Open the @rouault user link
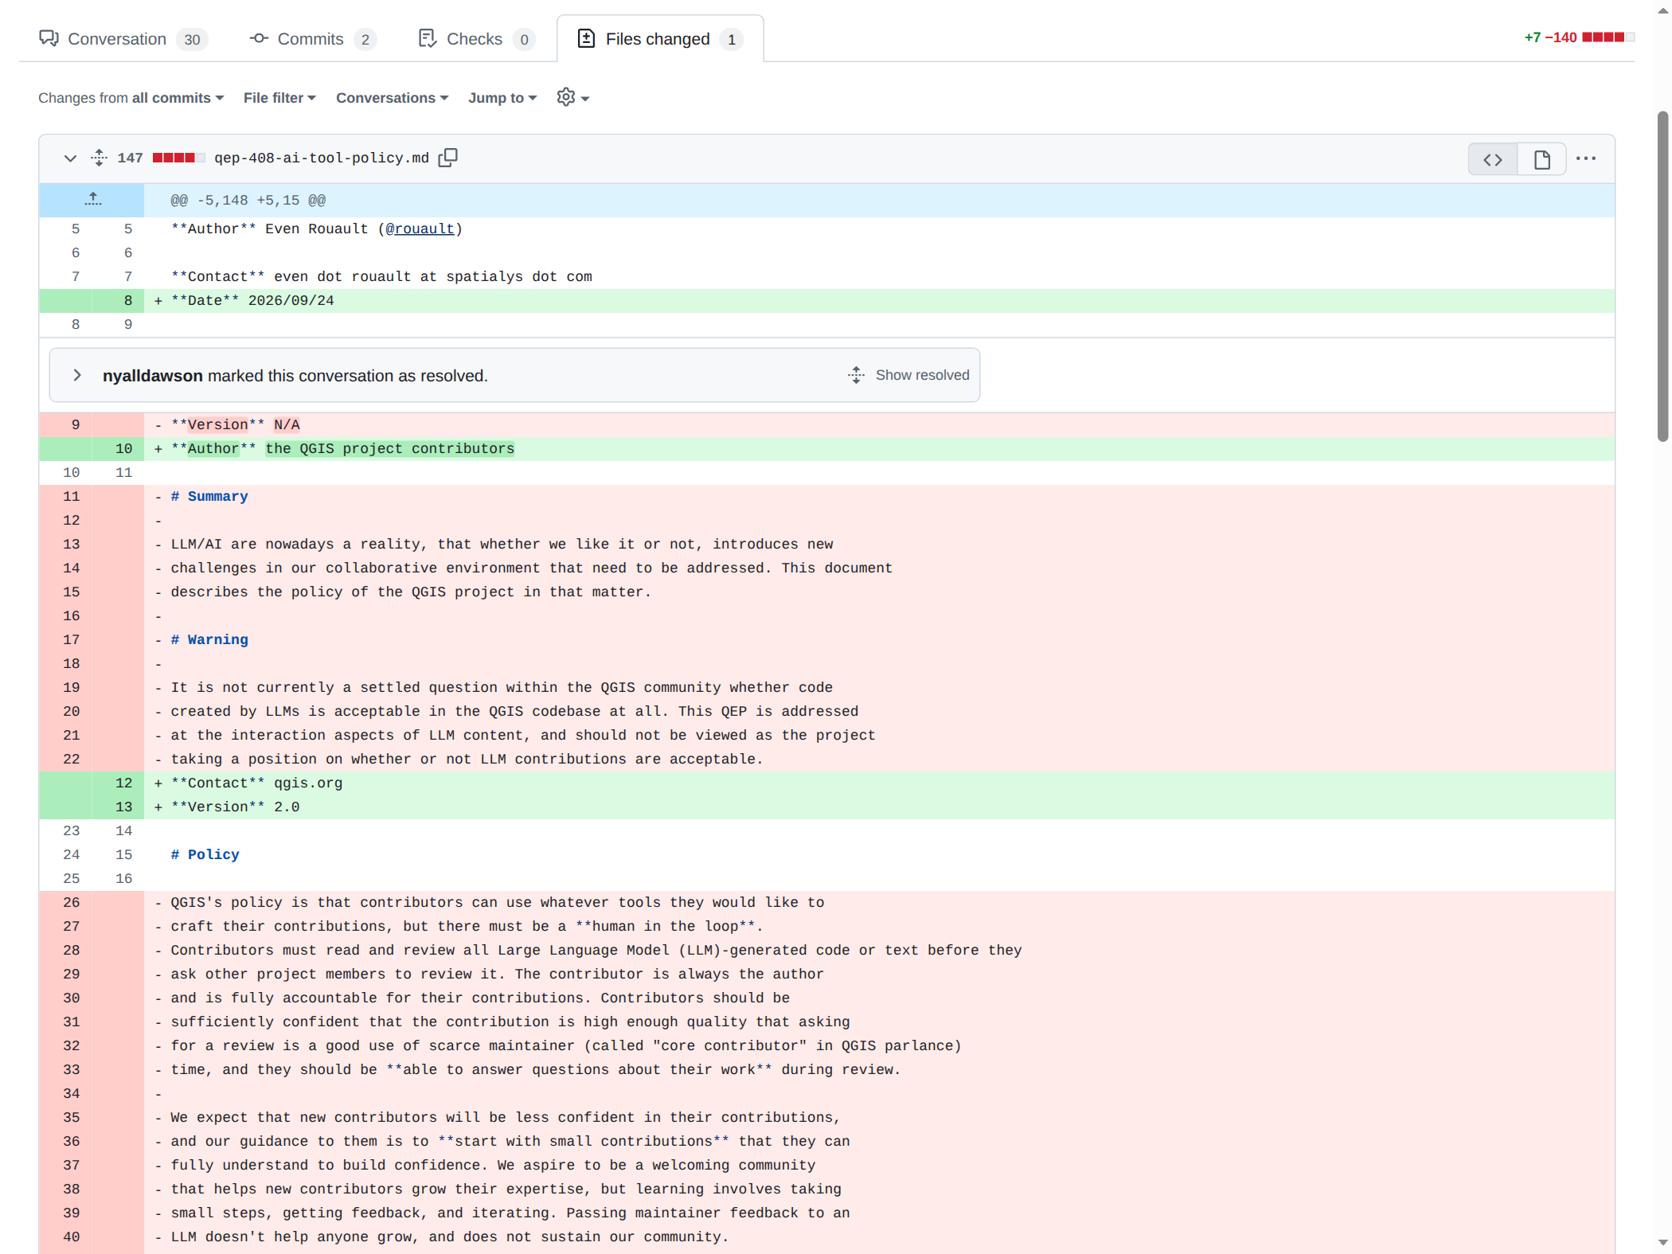This screenshot has height=1254, width=1672. tap(420, 229)
